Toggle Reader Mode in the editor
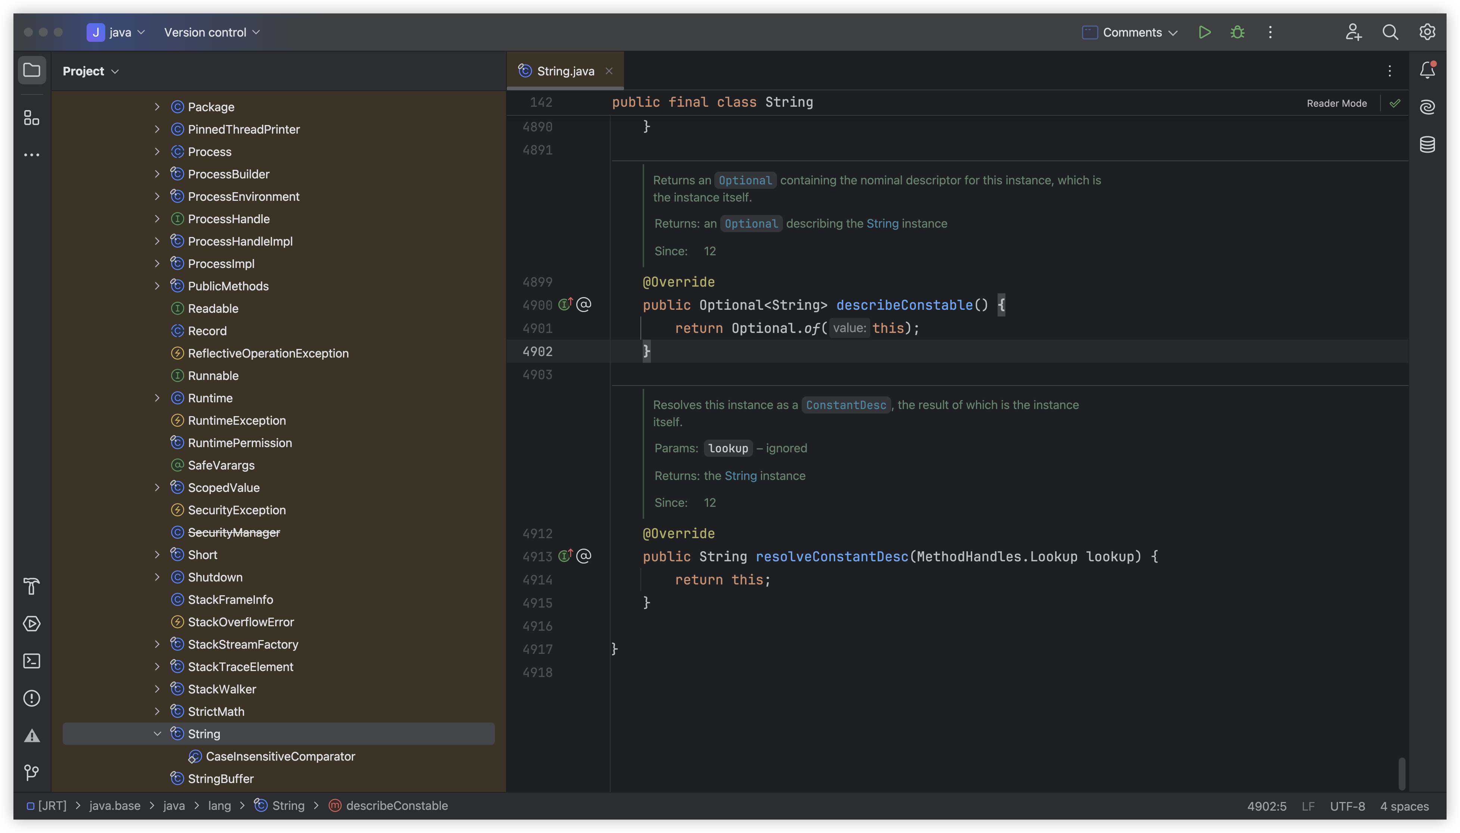Viewport: 1460px width, 833px height. tap(1336, 103)
